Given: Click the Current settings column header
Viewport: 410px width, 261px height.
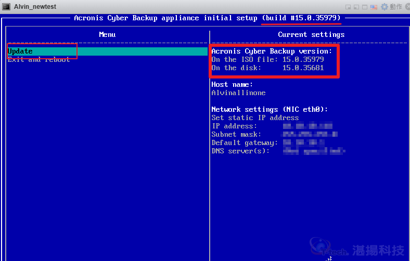Looking at the screenshot, I should 311,34.
